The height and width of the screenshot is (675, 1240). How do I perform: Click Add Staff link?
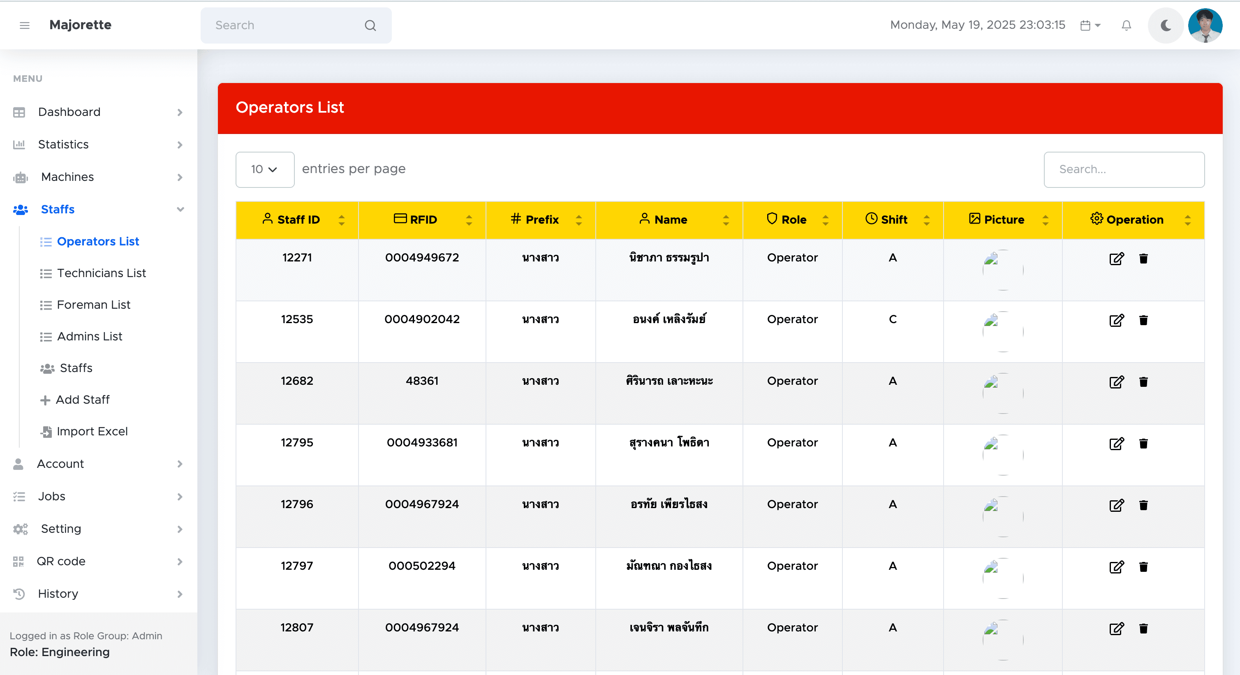point(82,400)
